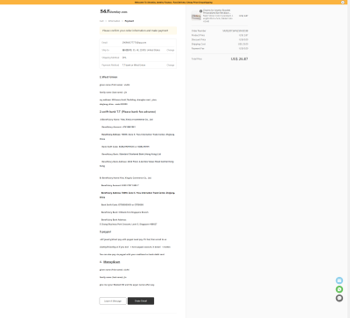Screen dimensions: 350x318
Task: Go to the Cart breadcrumb step
Action: [101, 21]
